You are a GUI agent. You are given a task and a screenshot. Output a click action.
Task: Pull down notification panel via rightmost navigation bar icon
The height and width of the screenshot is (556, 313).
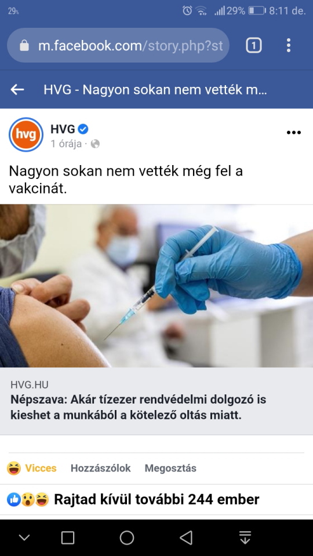pyautogui.click(x=245, y=537)
